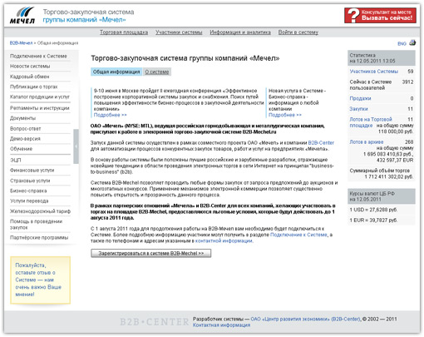Open Страховые услуги
This screenshot has width=424, height=337.
pos(30,181)
